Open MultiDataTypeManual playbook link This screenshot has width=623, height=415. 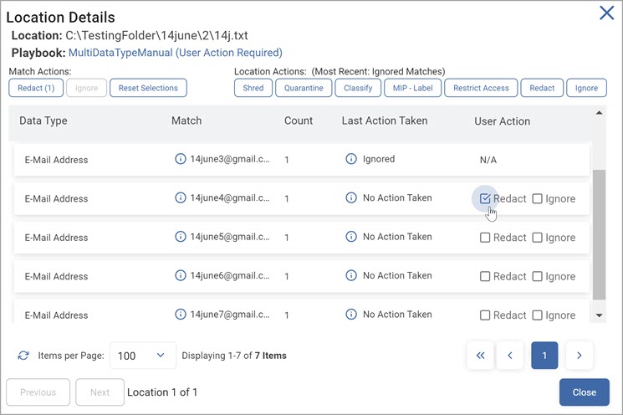click(175, 53)
